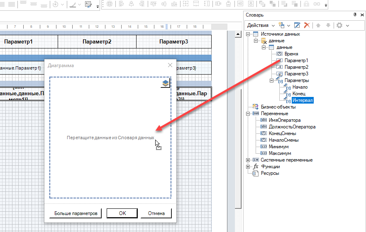Click the align horizontal centers icon
The width and height of the screenshot is (366, 232).
coord(132,4)
